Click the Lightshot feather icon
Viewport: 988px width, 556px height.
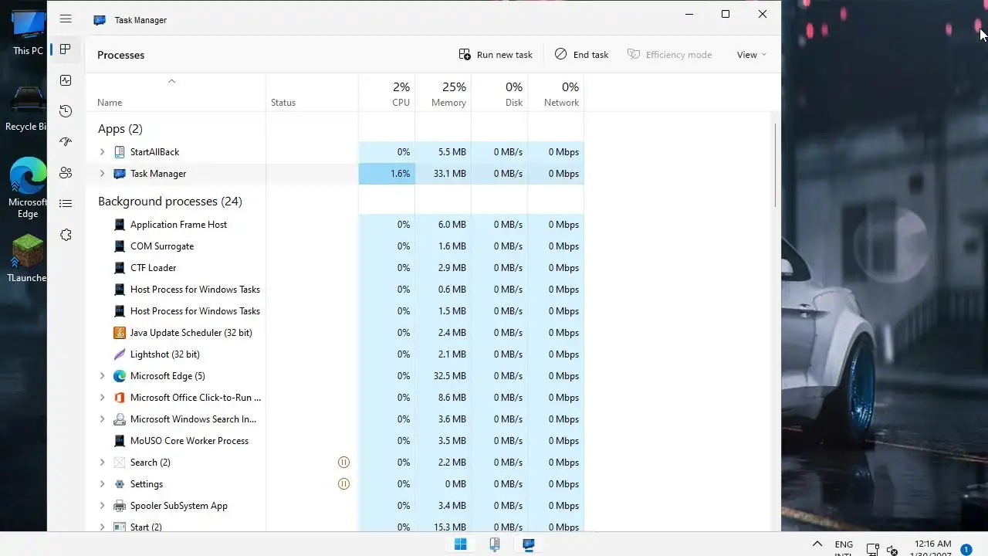pyautogui.click(x=119, y=354)
